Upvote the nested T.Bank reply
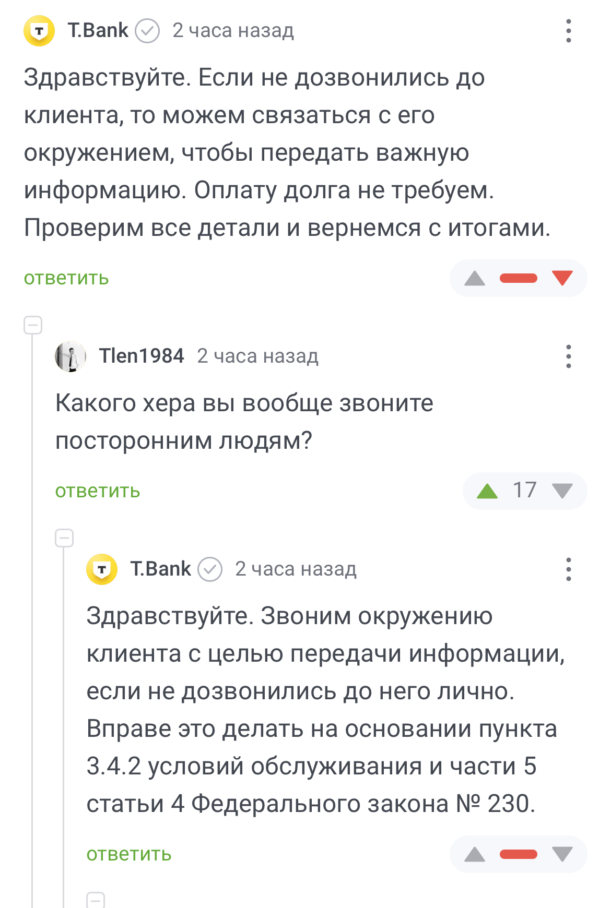Image resolution: width=611 pixels, height=908 pixels. click(x=475, y=854)
